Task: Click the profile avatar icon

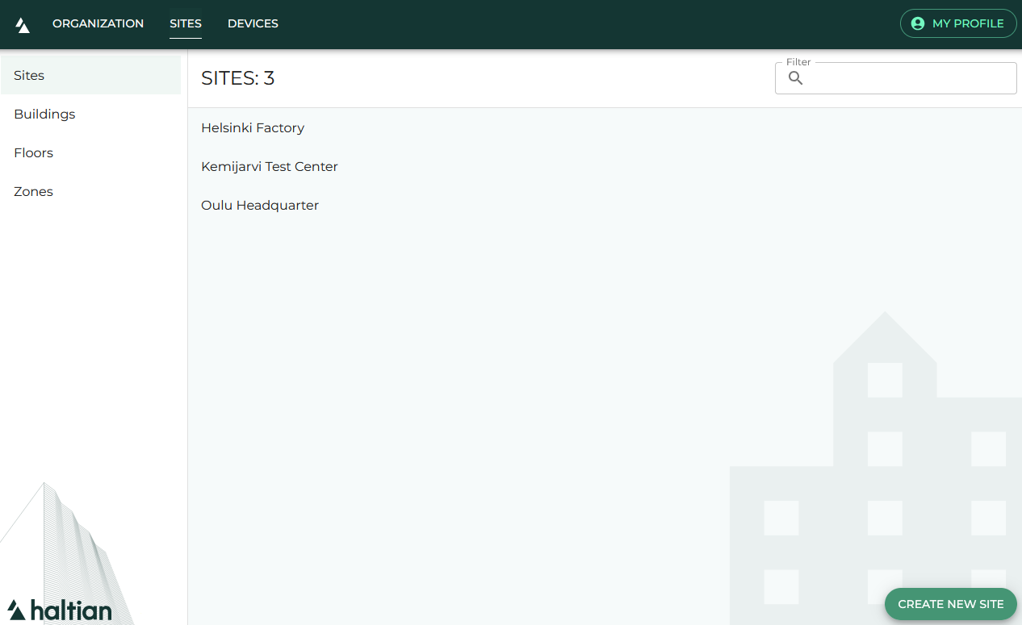Action: pos(918,23)
